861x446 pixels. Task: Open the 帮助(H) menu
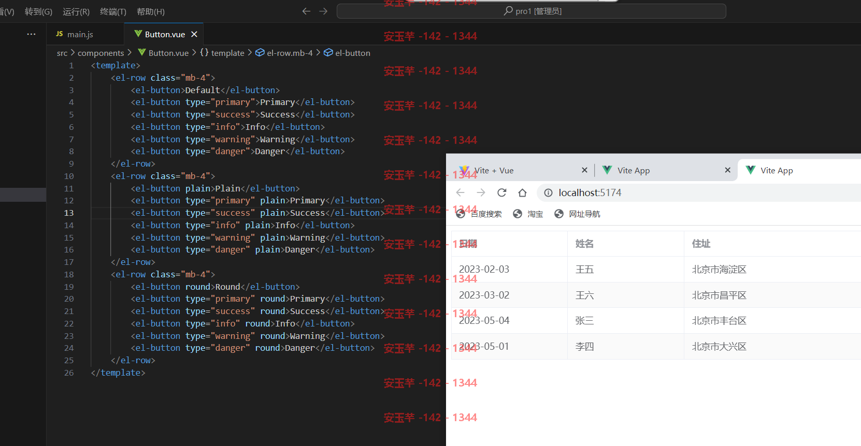[151, 11]
